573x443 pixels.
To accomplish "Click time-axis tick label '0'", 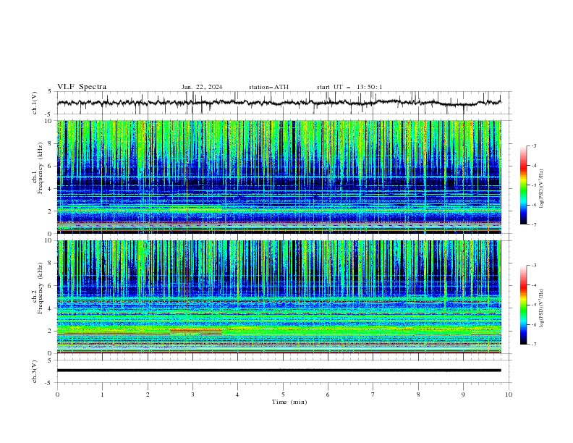I will (57, 395).
